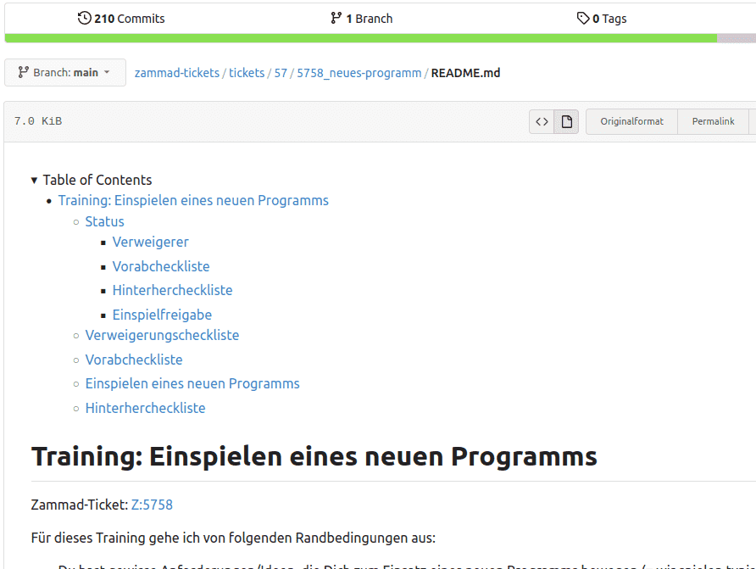756x569 pixels.
Task: Open the commit history via clock icon
Action: [84, 17]
